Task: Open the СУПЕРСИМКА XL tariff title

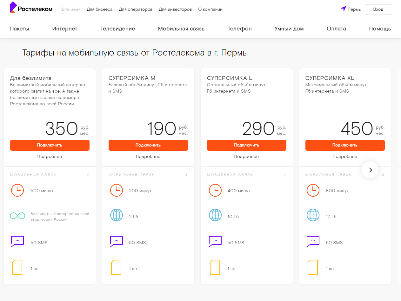Action: [330, 78]
